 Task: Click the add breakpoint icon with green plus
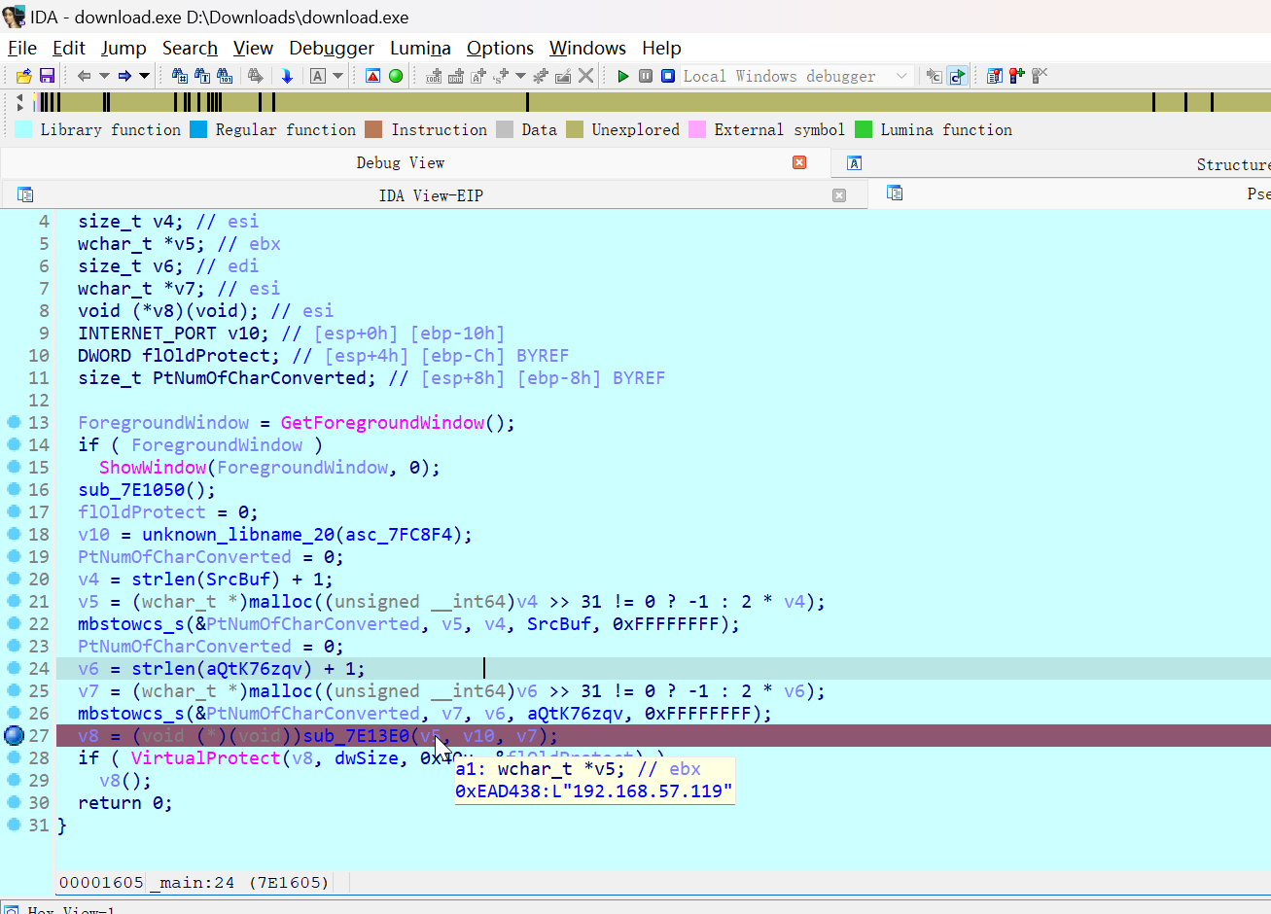tap(1017, 76)
